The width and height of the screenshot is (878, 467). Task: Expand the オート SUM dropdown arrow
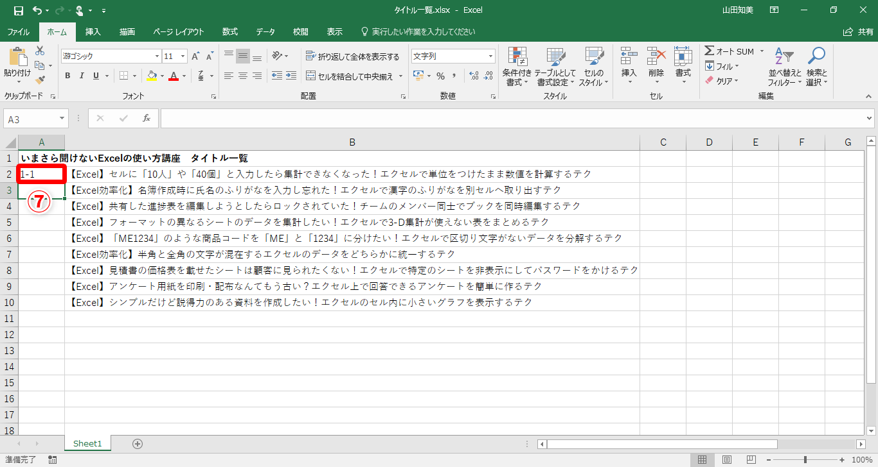pyautogui.click(x=762, y=51)
